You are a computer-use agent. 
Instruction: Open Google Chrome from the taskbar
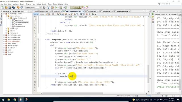click(15, 99)
